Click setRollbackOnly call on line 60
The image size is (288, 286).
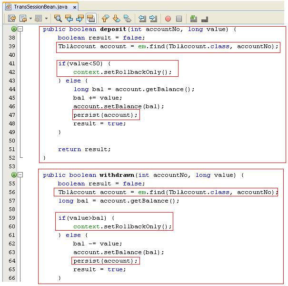122,226
